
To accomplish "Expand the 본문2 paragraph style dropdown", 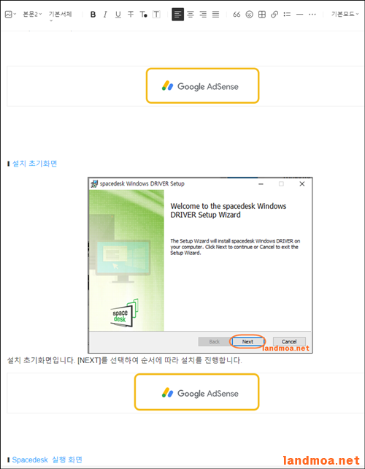I will pyautogui.click(x=32, y=14).
